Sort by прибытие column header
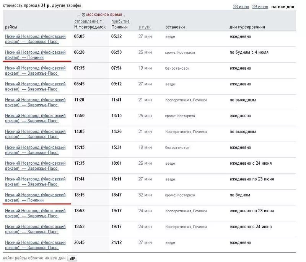The width and height of the screenshot is (306, 262). tap(120, 21)
